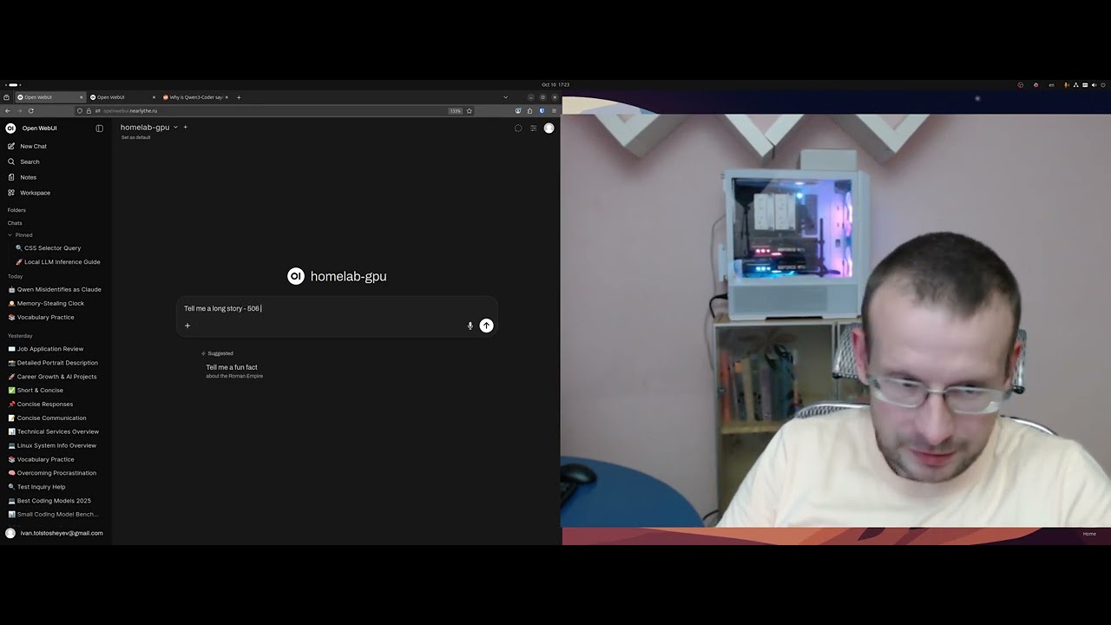
Task: Close the second Open WebUI tab
Action: 154,97
